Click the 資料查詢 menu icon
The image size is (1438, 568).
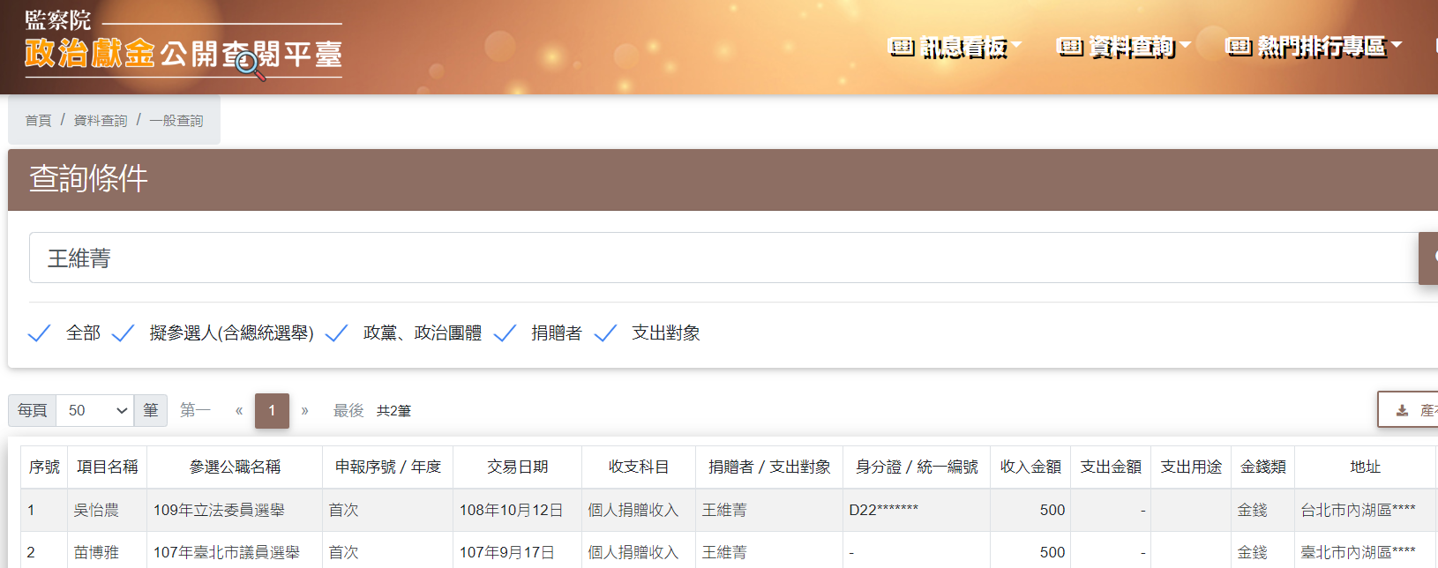pyautogui.click(x=1070, y=47)
